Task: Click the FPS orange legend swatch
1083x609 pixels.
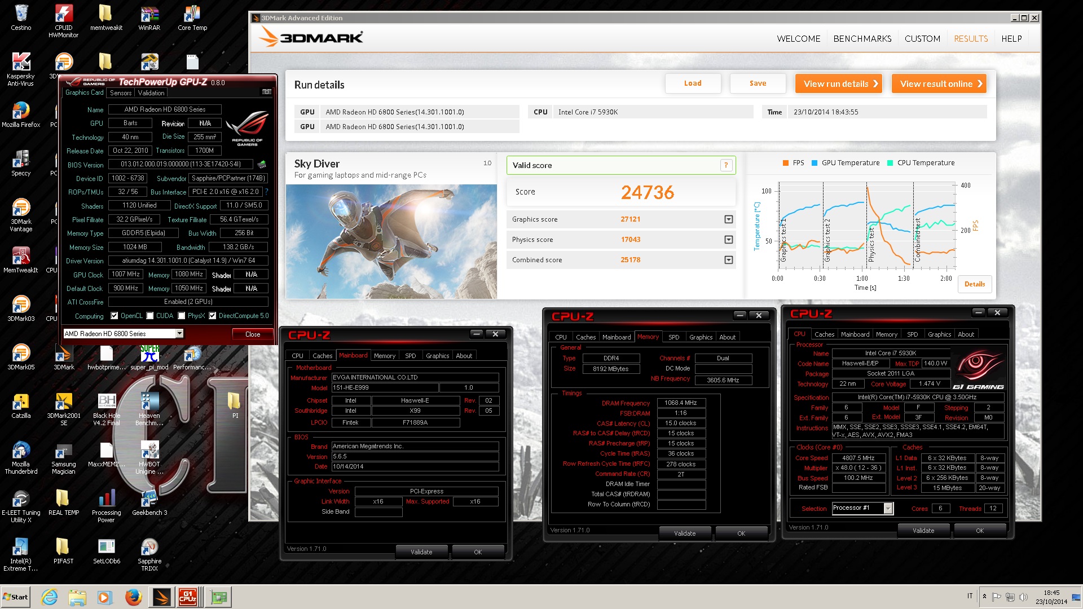Action: pos(785,163)
